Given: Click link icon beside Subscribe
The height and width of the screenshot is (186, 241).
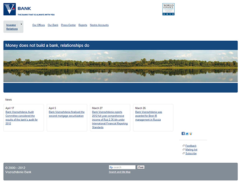Looking at the screenshot, I should pyautogui.click(x=184, y=153).
